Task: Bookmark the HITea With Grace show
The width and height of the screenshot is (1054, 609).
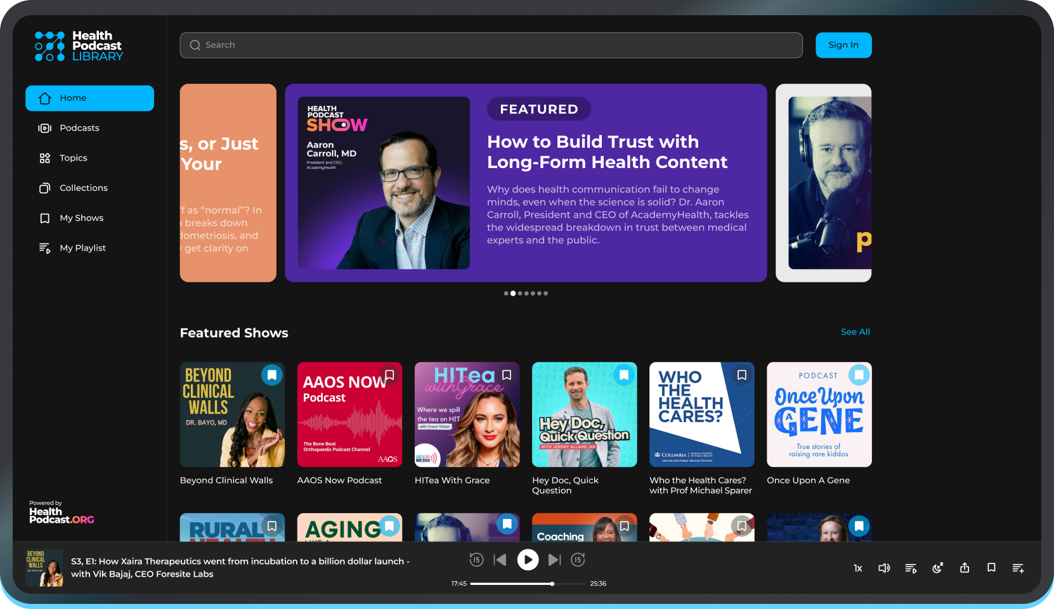Action: pos(507,375)
